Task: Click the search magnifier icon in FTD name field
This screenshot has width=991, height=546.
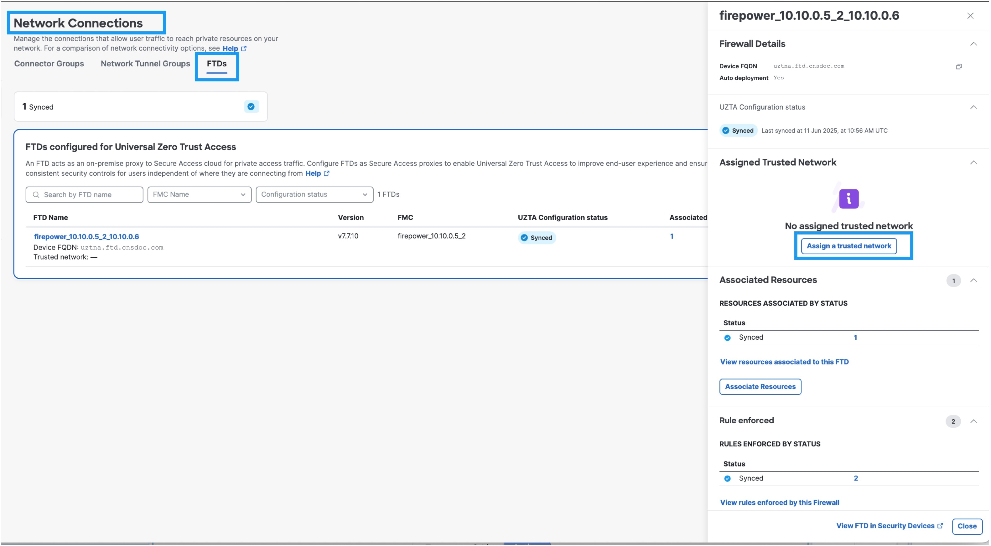Action: click(x=36, y=194)
